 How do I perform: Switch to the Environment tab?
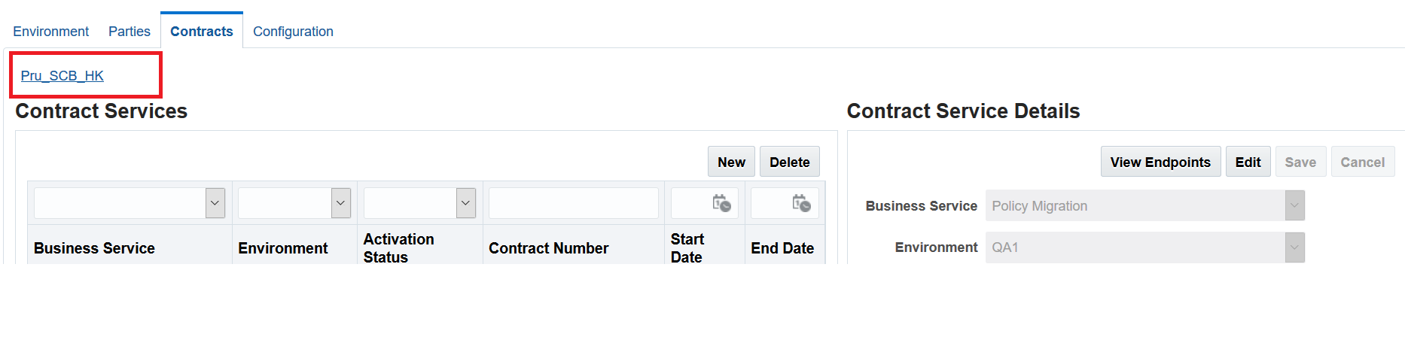tap(50, 32)
